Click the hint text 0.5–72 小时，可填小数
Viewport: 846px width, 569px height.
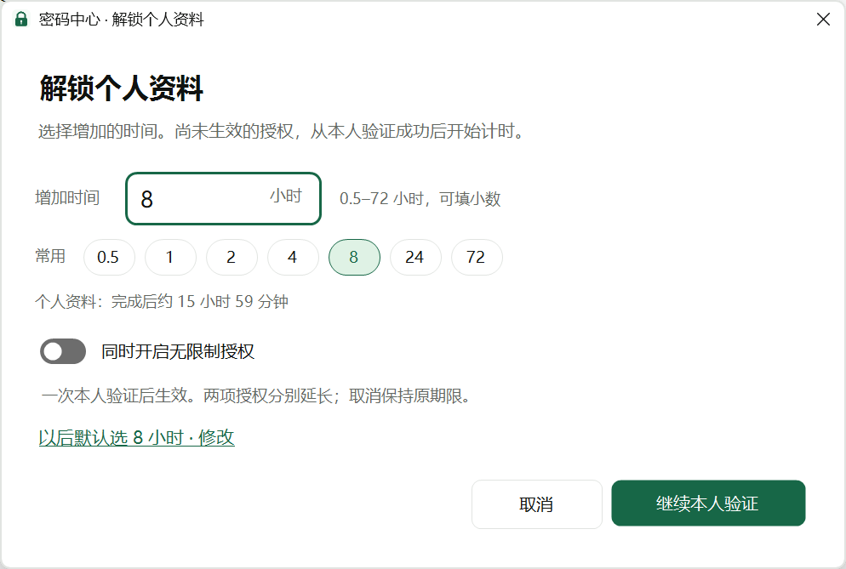[x=420, y=199]
